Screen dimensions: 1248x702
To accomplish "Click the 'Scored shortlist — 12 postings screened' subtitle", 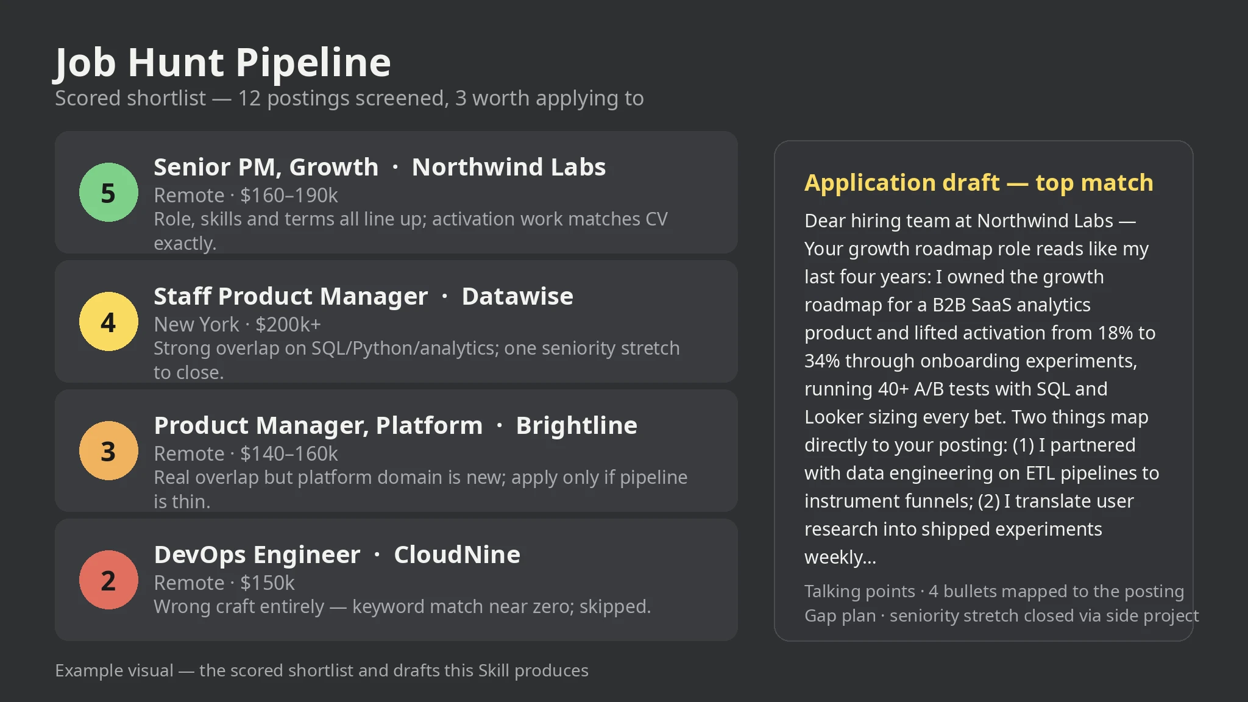I will pos(349,98).
